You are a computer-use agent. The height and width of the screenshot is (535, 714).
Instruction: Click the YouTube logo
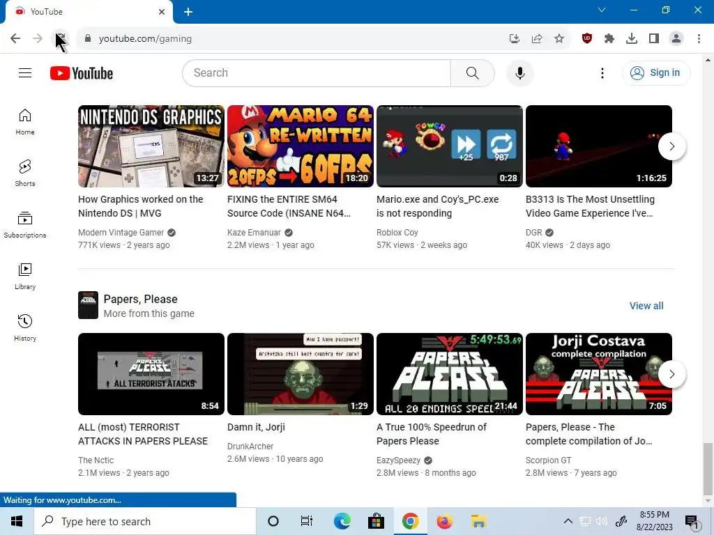click(82, 73)
